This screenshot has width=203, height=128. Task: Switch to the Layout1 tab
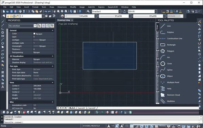pyautogui.click(x=82, y=108)
